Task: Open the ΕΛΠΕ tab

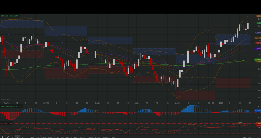Action: [x=57, y=137]
